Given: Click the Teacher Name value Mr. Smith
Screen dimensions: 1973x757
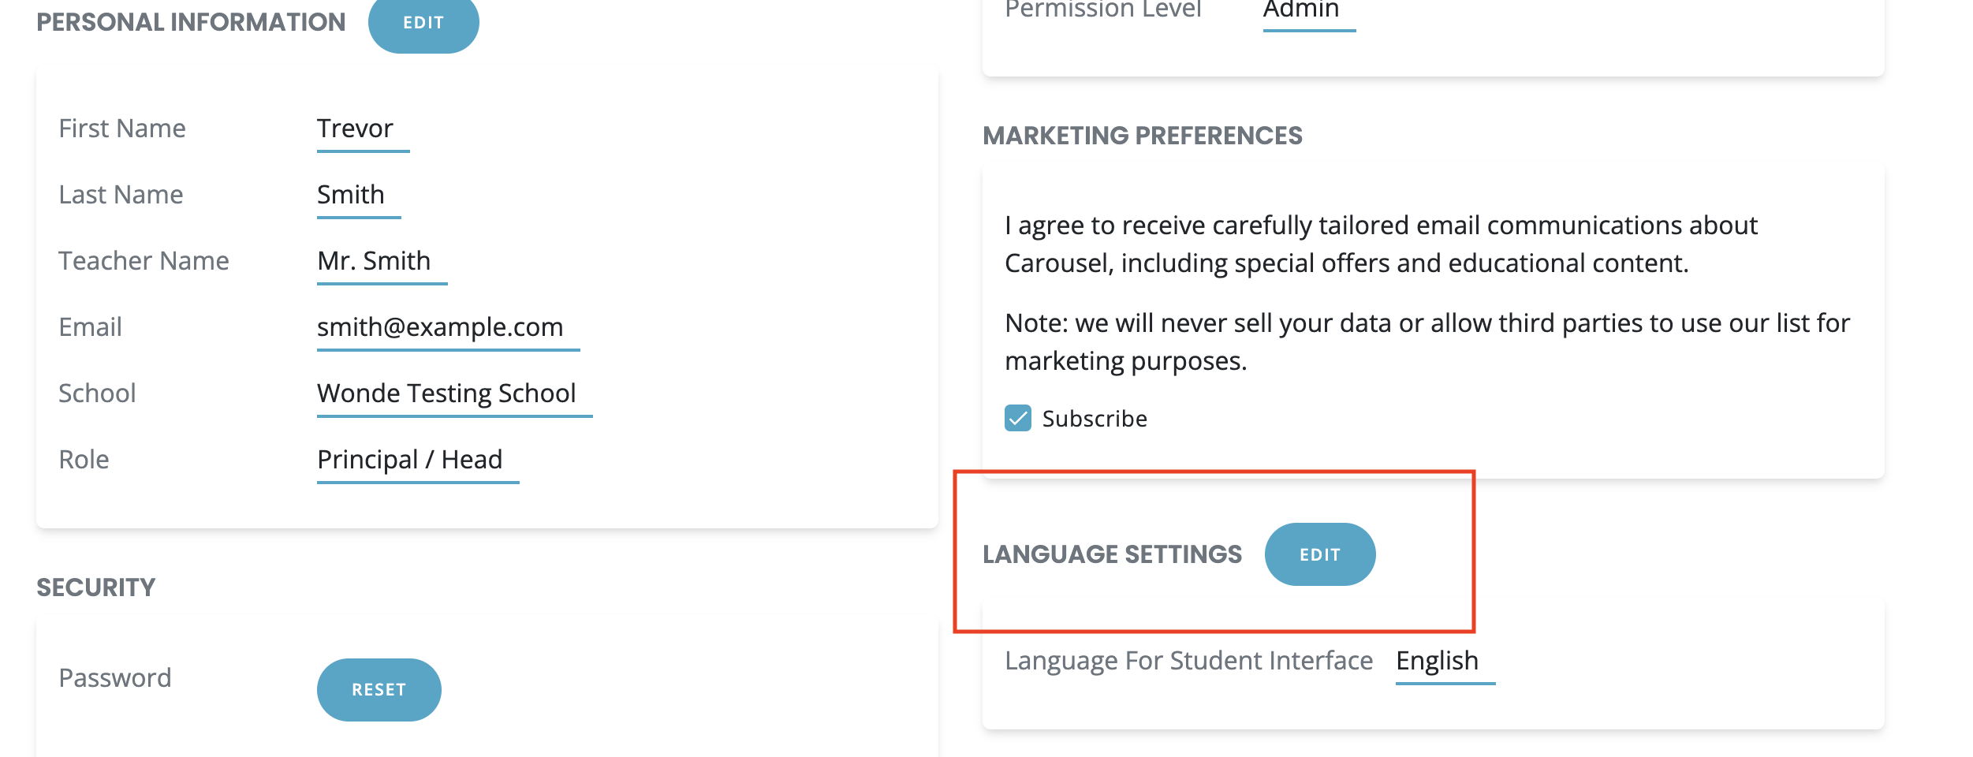Looking at the screenshot, I should [x=374, y=261].
